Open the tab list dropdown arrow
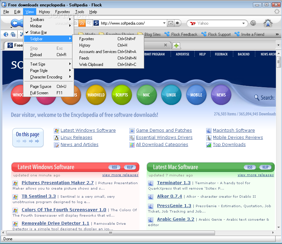The image size is (282, 244). point(278,45)
